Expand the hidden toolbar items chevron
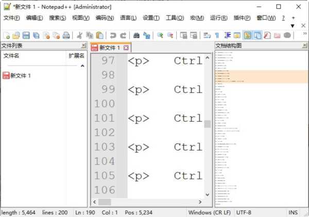This screenshot has width=309, height=217. 305,34
